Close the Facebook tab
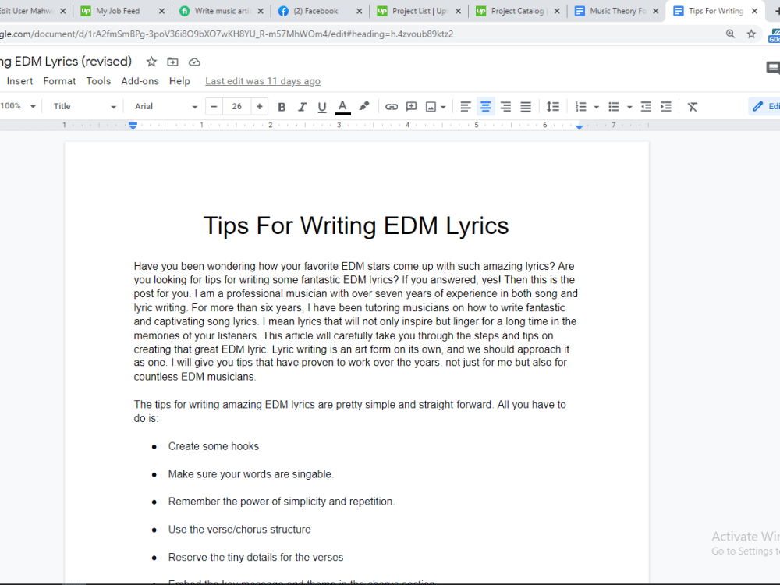 click(x=359, y=11)
